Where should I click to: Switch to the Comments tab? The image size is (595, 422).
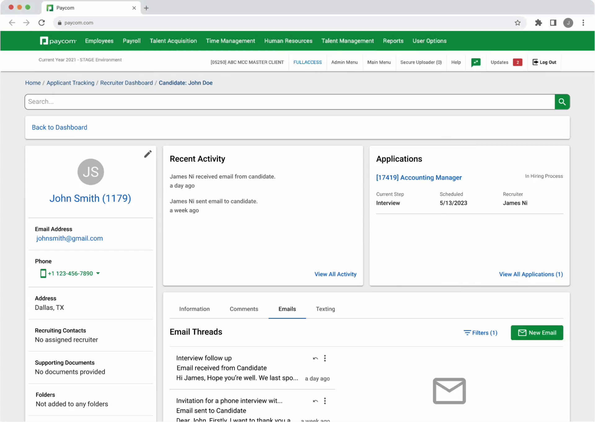244,309
